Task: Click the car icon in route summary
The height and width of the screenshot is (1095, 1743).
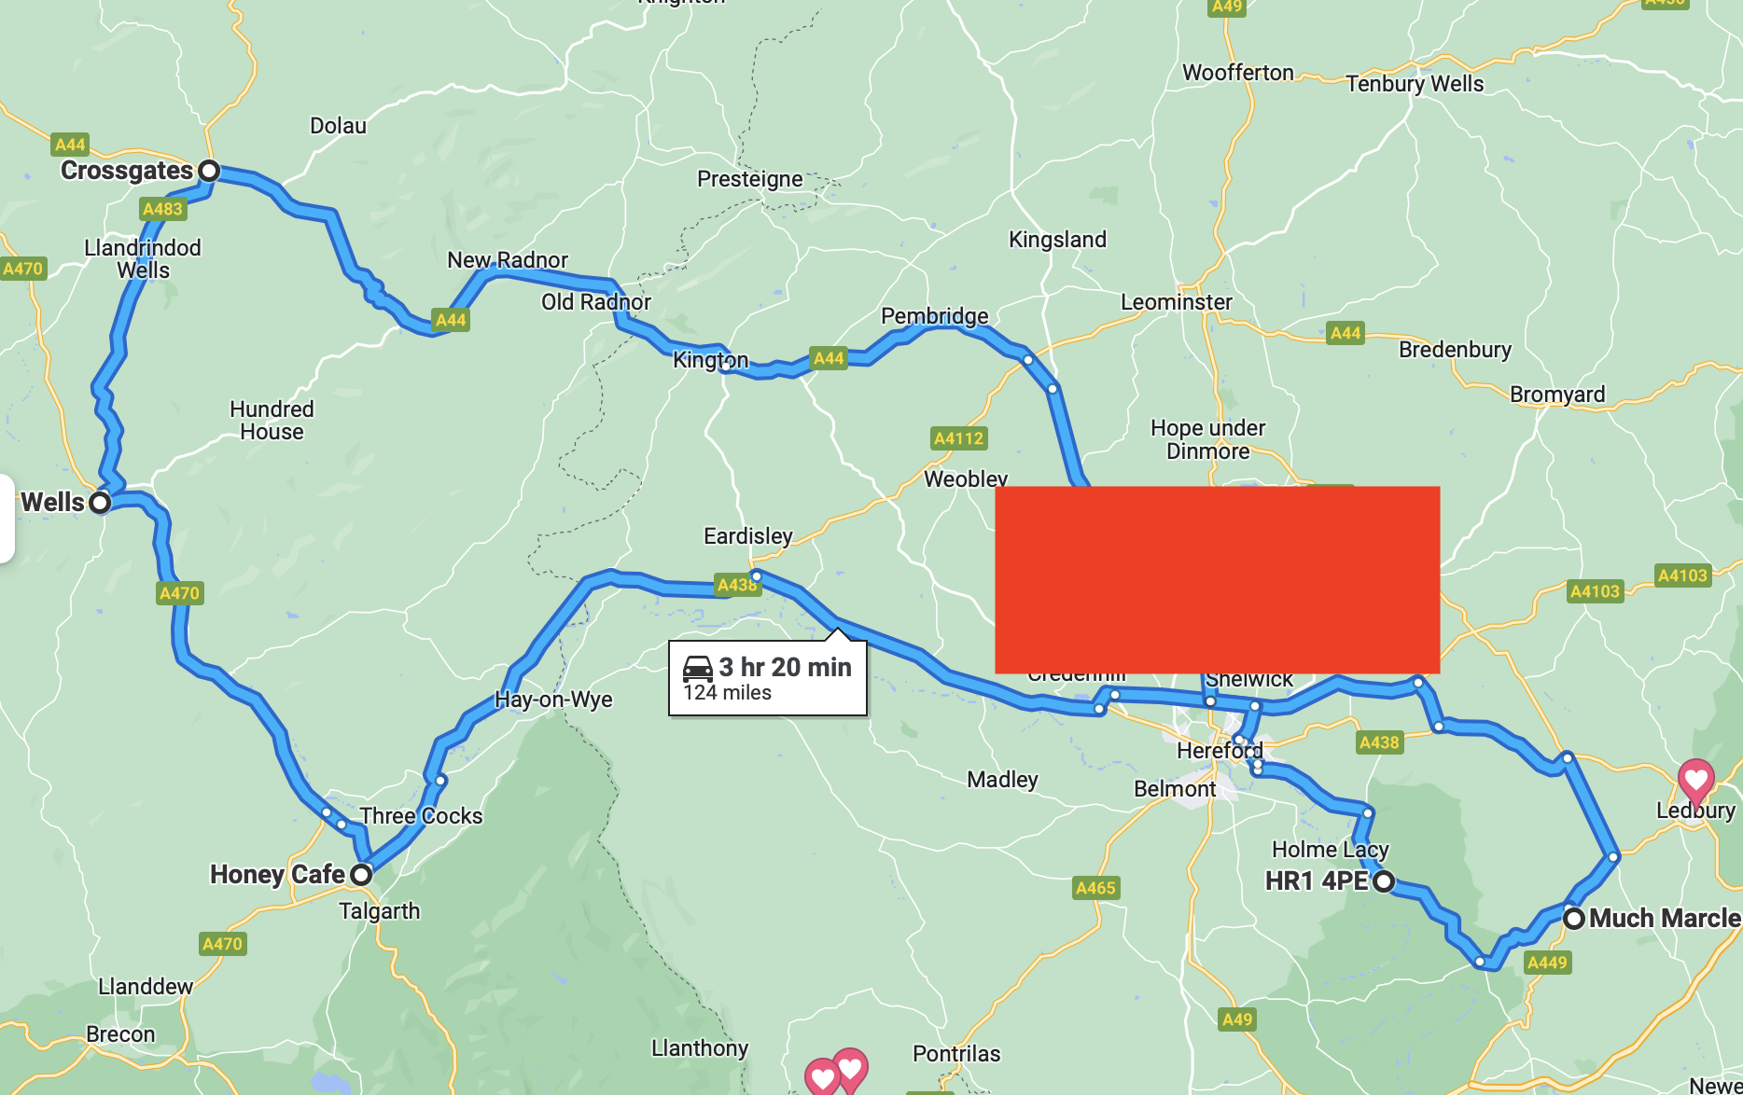Action: 698,668
